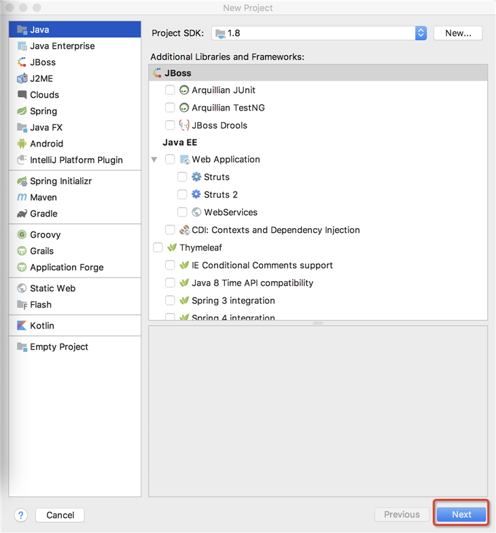Choose the Maven 'm' icon
The height and width of the screenshot is (533, 496).
pos(22,197)
